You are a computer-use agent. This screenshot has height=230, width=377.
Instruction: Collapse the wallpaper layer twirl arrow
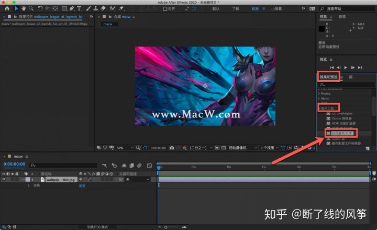tap(24, 180)
